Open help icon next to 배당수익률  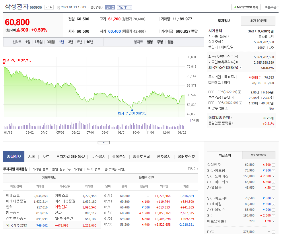click(226, 108)
